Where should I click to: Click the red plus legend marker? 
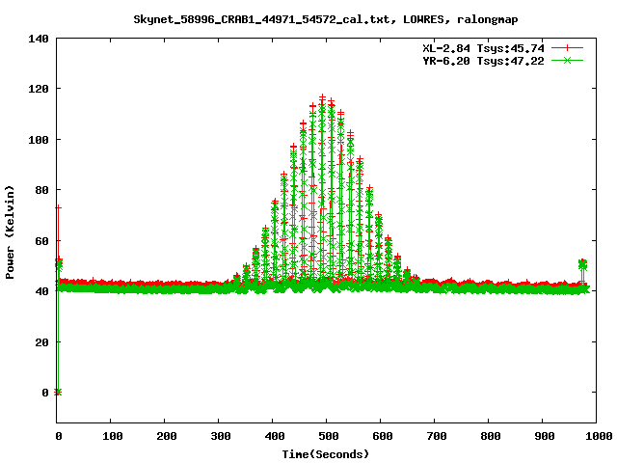pos(567,48)
